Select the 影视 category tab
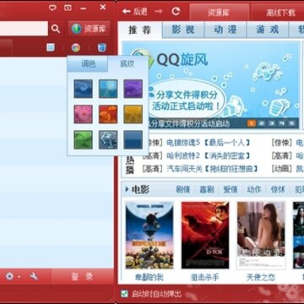This screenshot has width=304, height=304. 183,30
